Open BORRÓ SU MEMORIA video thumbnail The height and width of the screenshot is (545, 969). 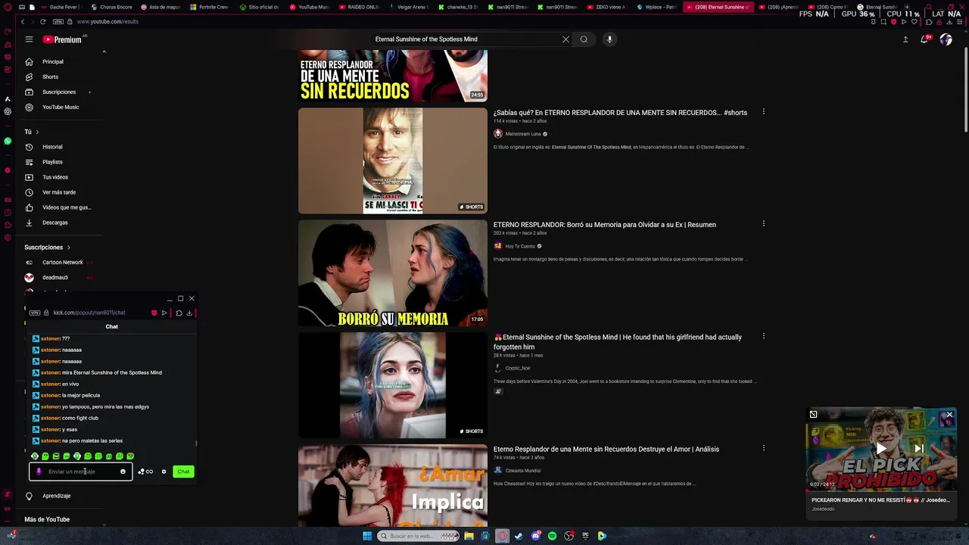pos(392,272)
